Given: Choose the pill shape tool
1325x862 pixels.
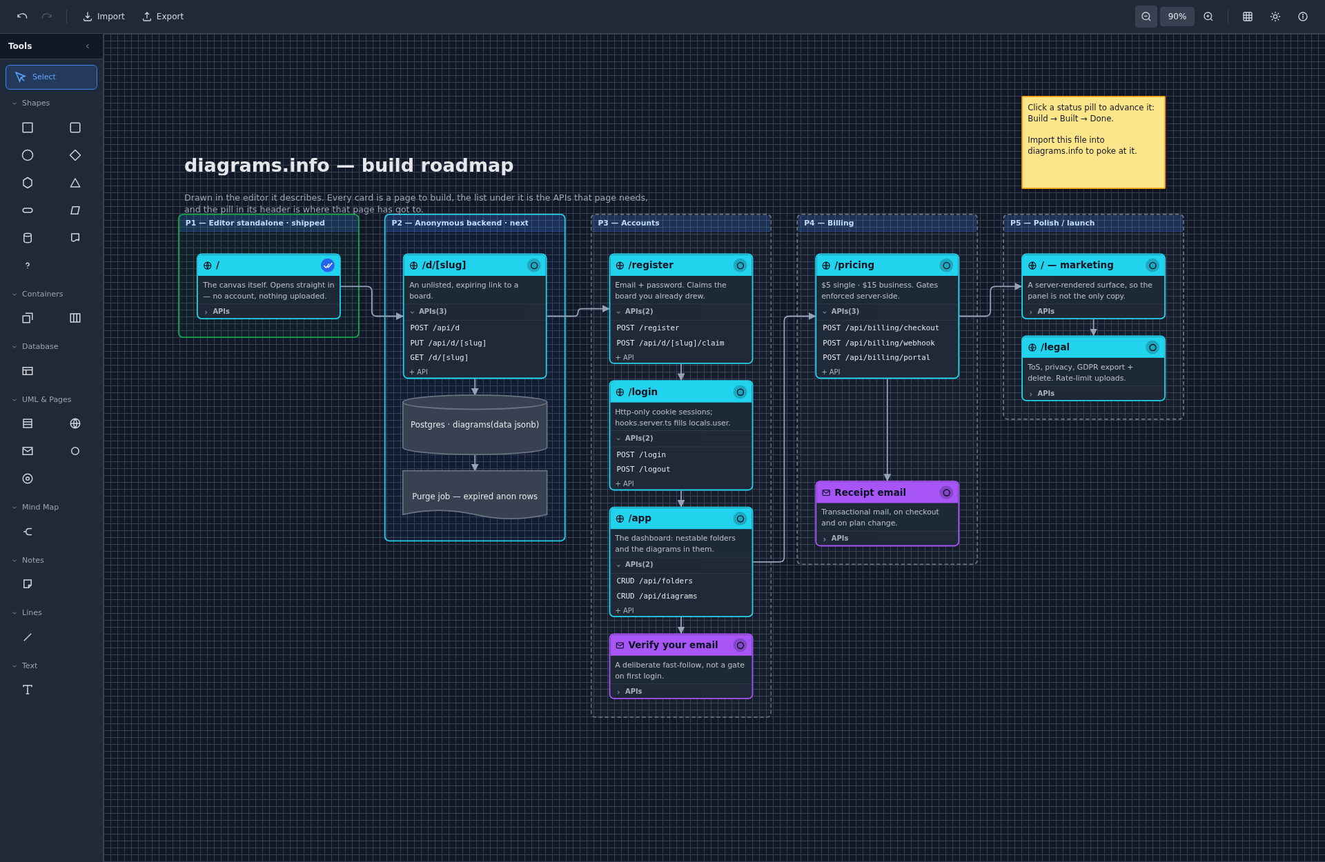Looking at the screenshot, I should tap(28, 210).
